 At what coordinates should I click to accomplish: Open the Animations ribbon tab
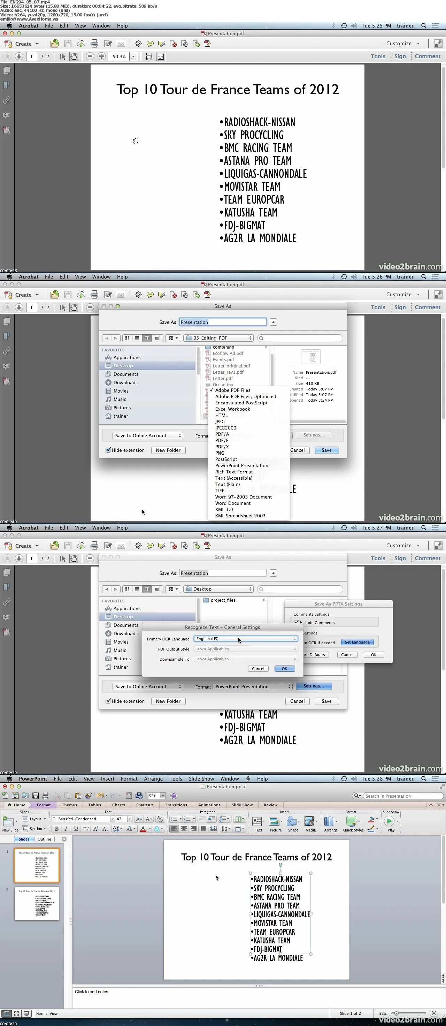209,805
